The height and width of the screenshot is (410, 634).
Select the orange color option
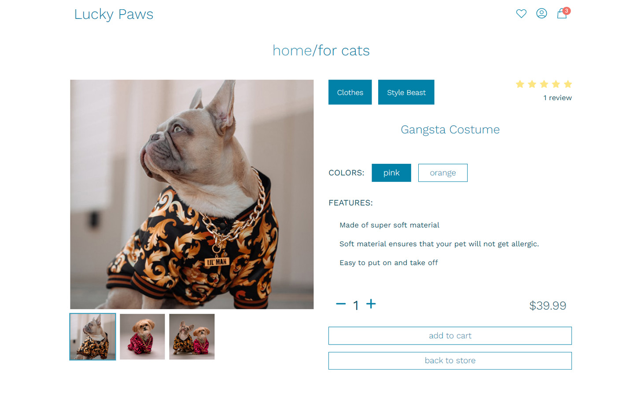443,173
